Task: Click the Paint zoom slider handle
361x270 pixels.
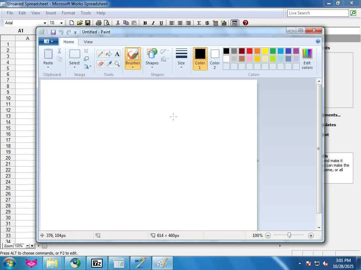Action: pos(289,235)
